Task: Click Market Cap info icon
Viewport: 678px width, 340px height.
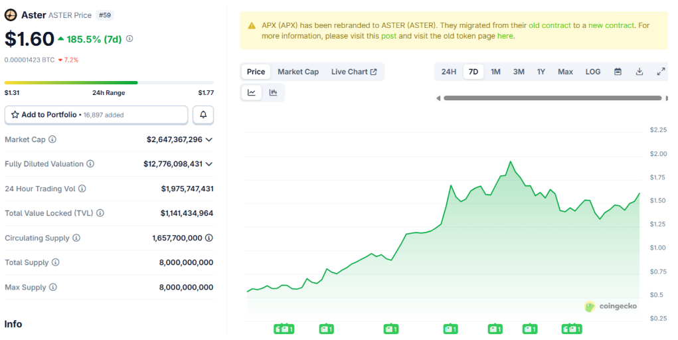Action: [52, 139]
